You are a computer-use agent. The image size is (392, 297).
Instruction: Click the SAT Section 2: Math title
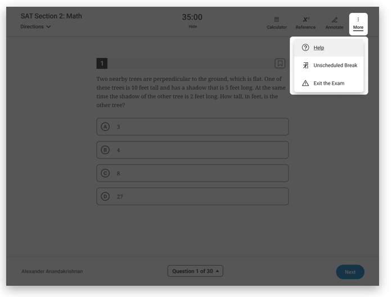pos(51,16)
